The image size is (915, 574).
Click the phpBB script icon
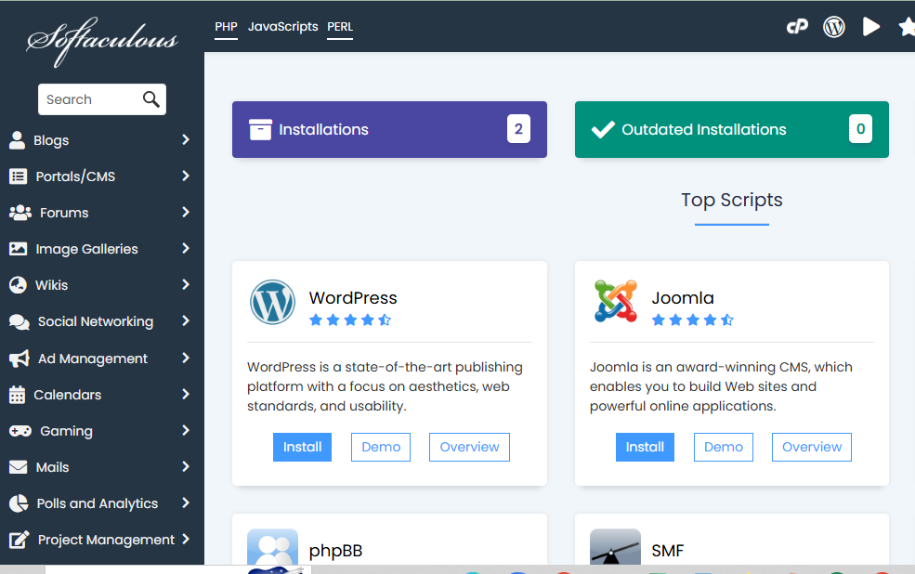coord(272,548)
